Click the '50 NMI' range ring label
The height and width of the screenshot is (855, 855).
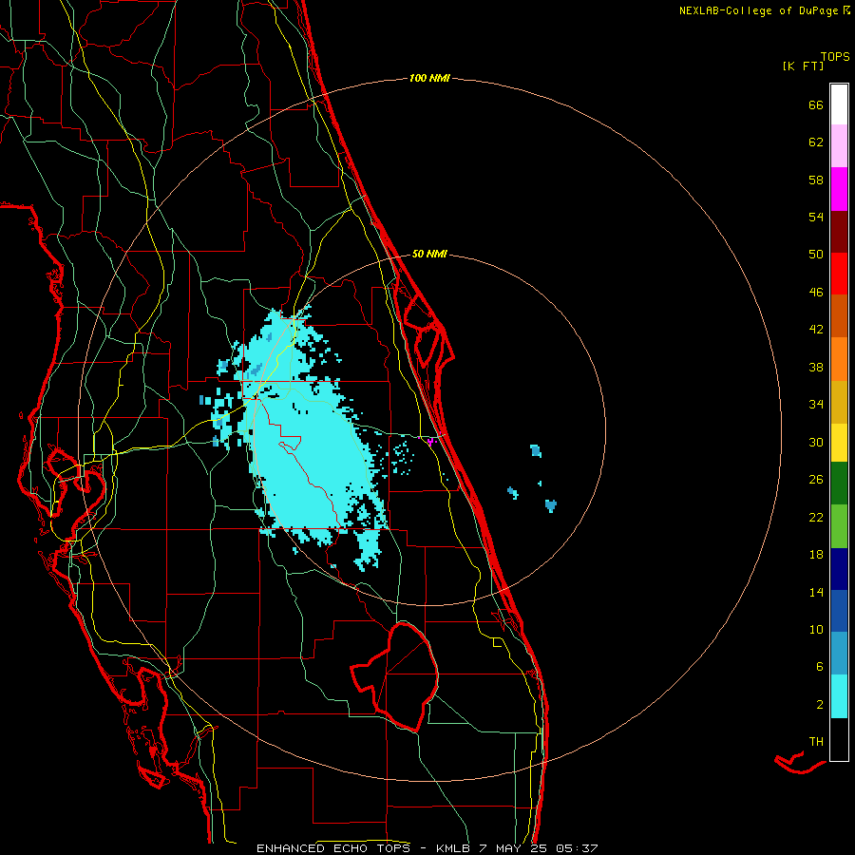tap(429, 254)
